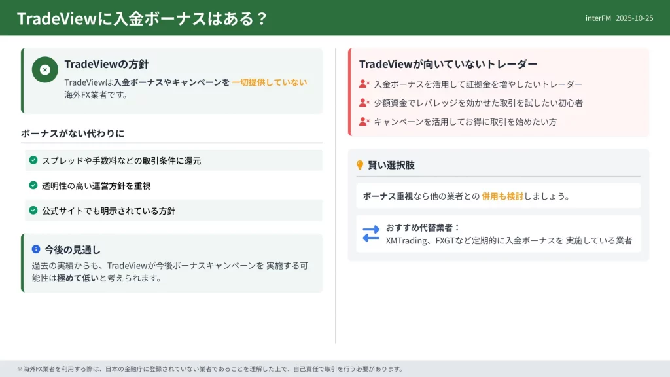The image size is (670, 377).
Task: Click the blue info icon beside 今後の見通し
Action: coord(36,249)
